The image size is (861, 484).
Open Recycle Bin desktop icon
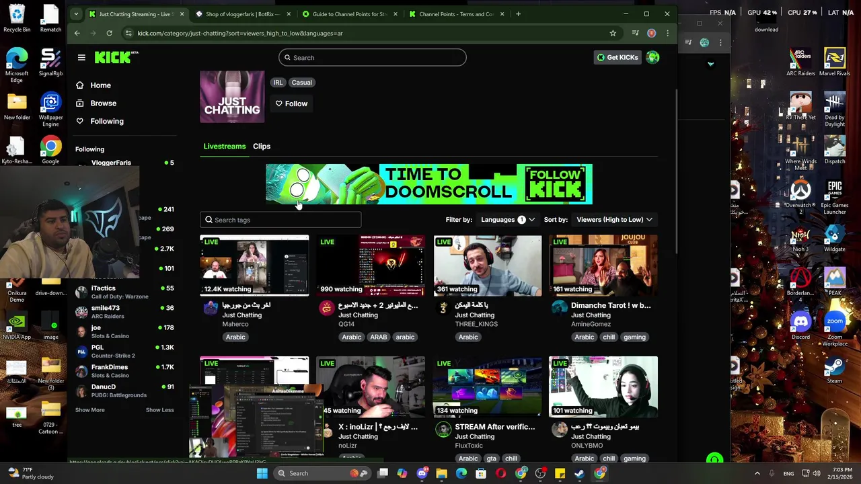click(17, 18)
